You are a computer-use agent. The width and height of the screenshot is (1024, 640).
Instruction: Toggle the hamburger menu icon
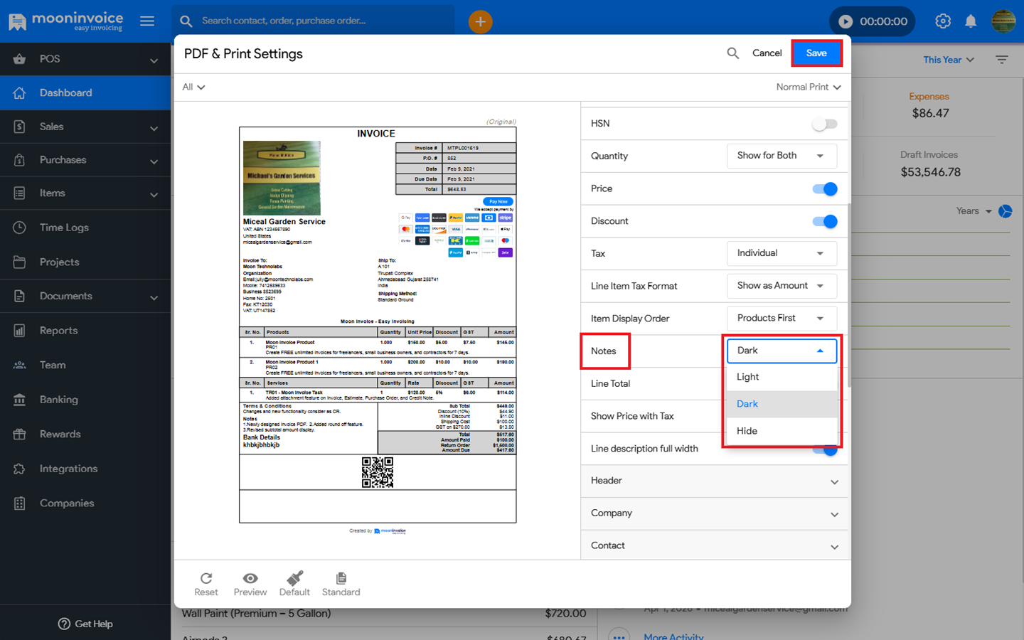[147, 21]
